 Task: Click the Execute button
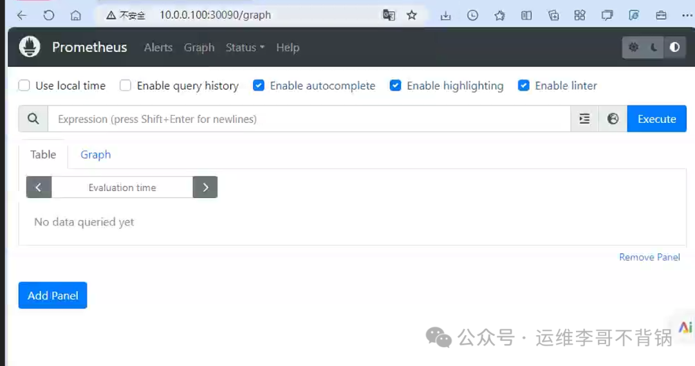coord(657,119)
